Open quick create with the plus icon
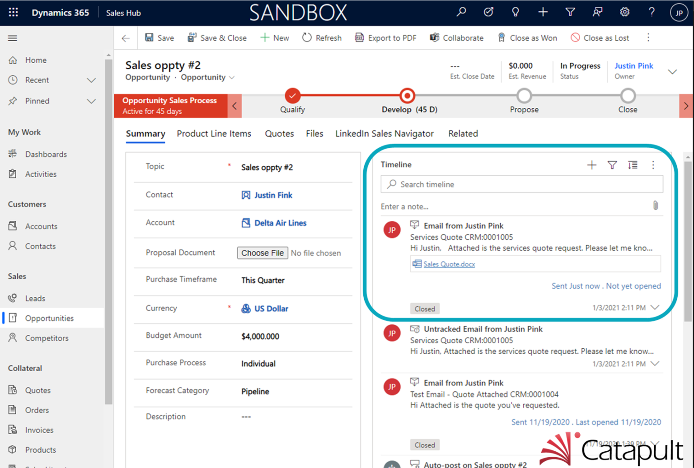 [543, 12]
